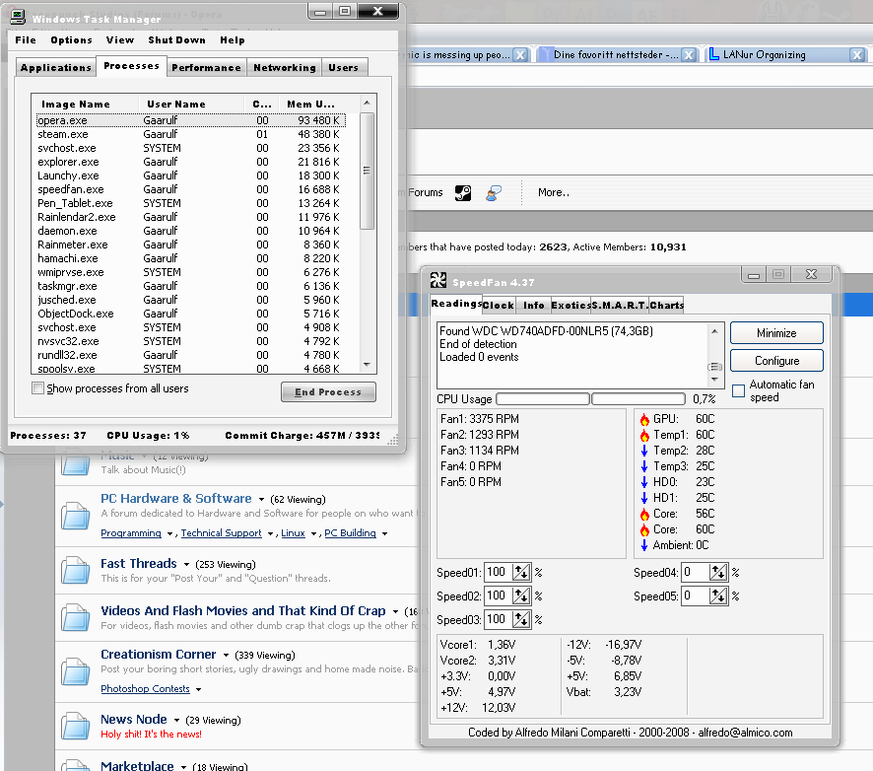Click the Speed02 stepper arrows

521,596
